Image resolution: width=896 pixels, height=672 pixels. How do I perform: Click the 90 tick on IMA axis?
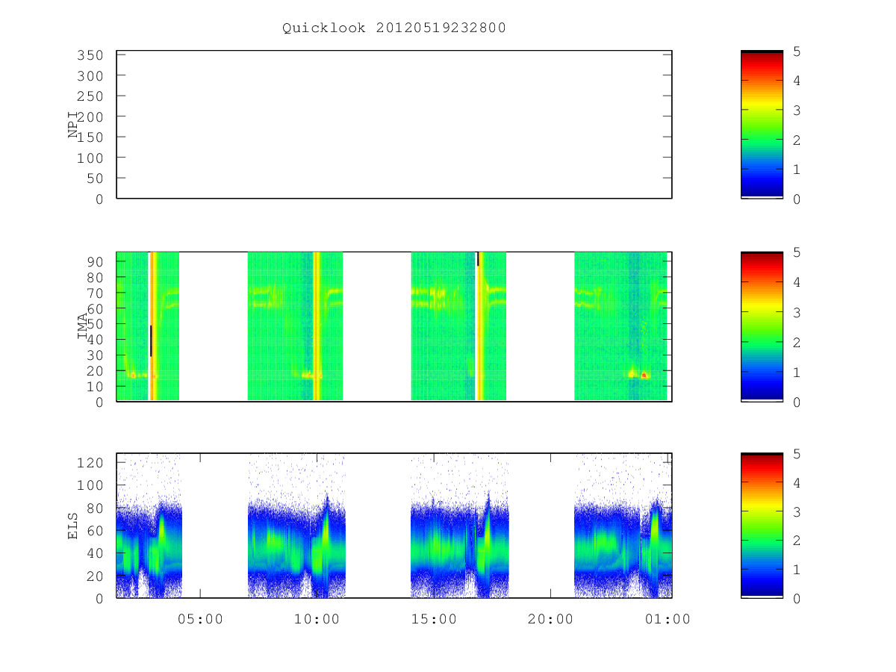[96, 261]
